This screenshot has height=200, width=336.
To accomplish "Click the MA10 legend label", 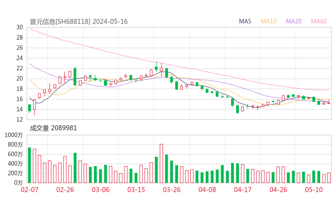I will pyautogui.click(x=268, y=21).
